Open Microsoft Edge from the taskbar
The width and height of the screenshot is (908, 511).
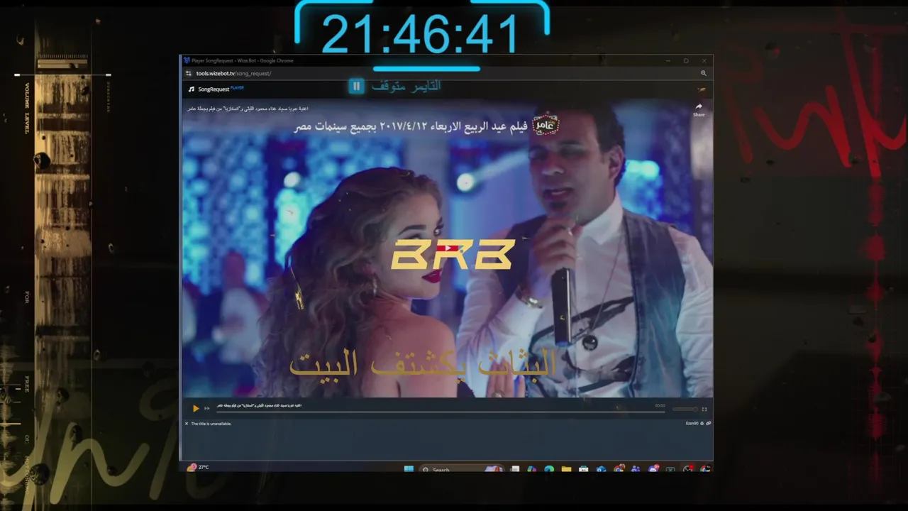pyautogui.click(x=549, y=469)
